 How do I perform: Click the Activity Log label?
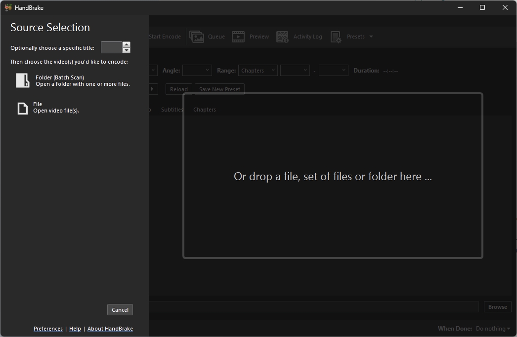tap(307, 37)
